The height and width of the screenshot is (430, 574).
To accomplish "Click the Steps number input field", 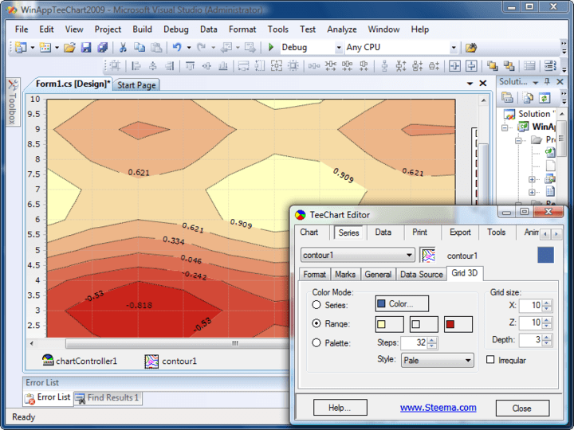I will [x=413, y=343].
